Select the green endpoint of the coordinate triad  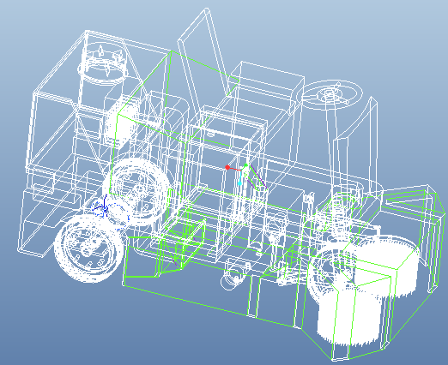[x=246, y=165]
